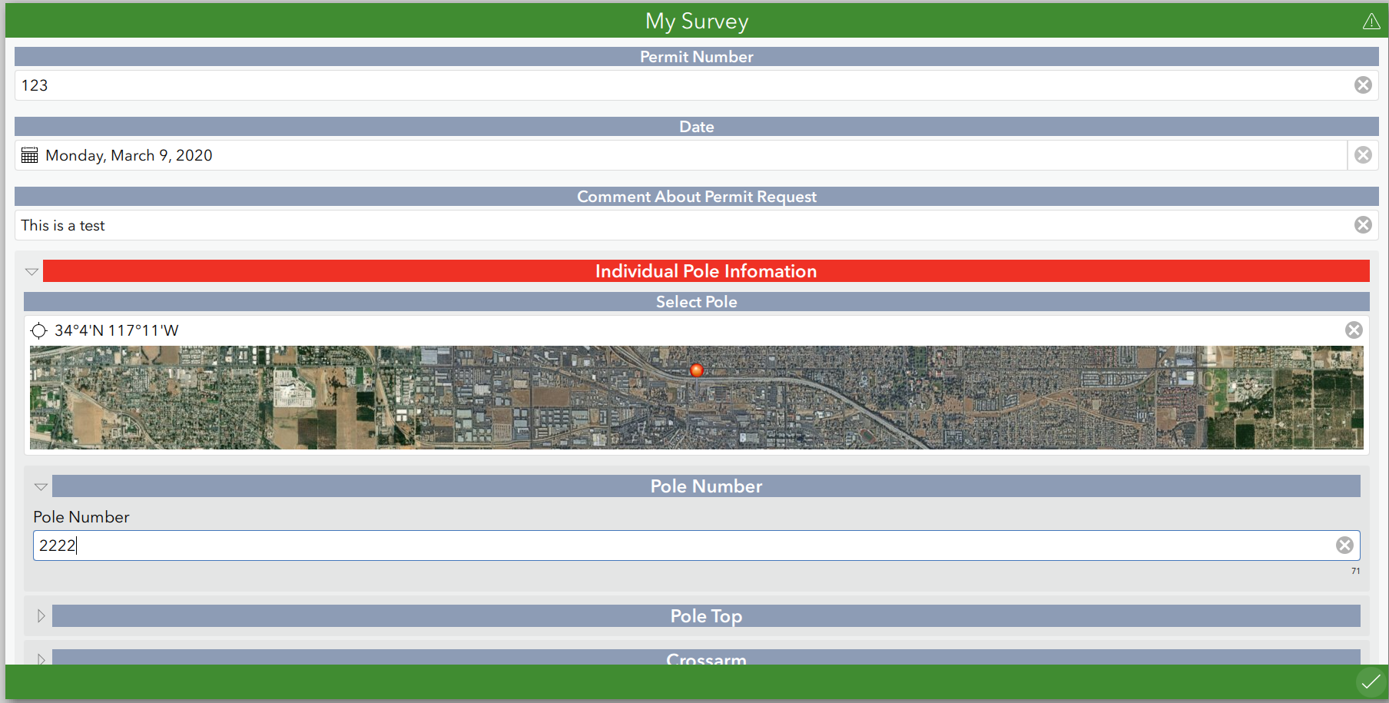Click the Permit Number header label
The image size is (1389, 703).
point(697,57)
